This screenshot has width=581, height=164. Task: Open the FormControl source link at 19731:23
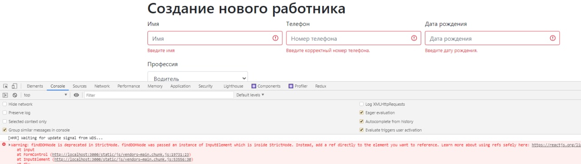[x=121, y=155]
